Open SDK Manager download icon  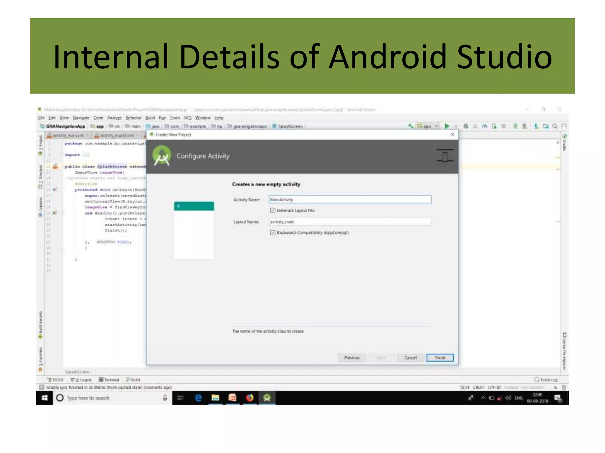[x=536, y=126]
